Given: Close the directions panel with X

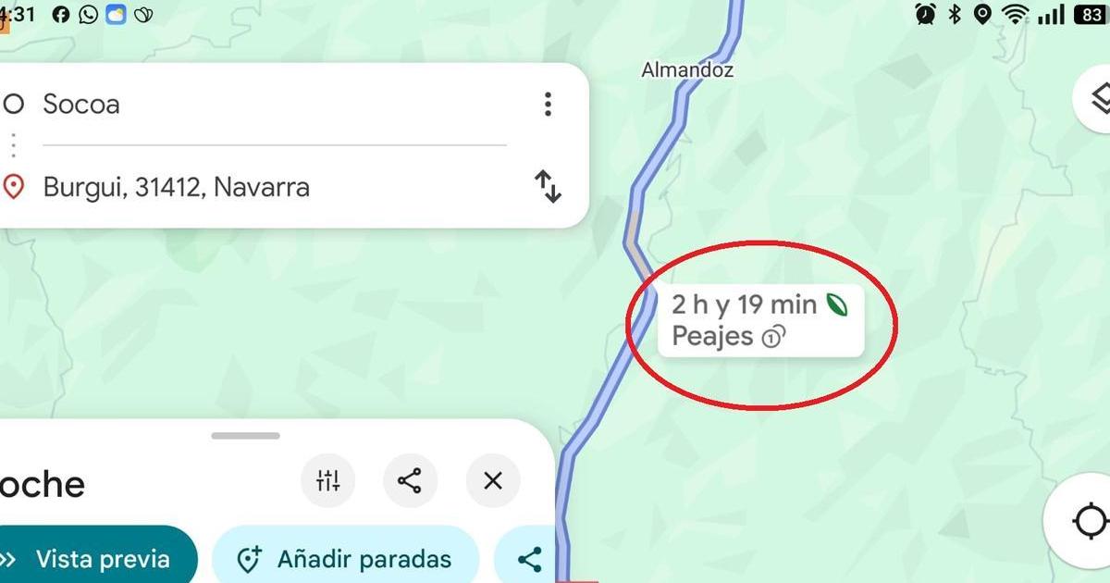Looking at the screenshot, I should coord(493,481).
